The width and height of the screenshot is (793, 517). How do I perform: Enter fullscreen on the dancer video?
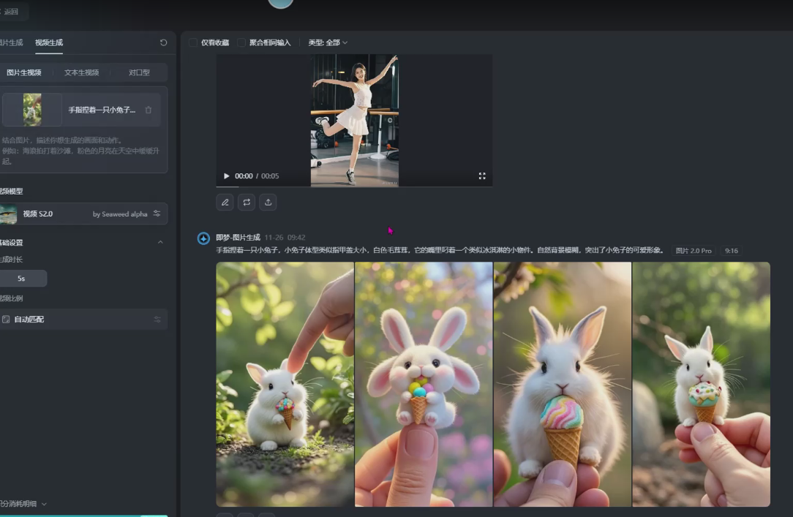click(482, 176)
